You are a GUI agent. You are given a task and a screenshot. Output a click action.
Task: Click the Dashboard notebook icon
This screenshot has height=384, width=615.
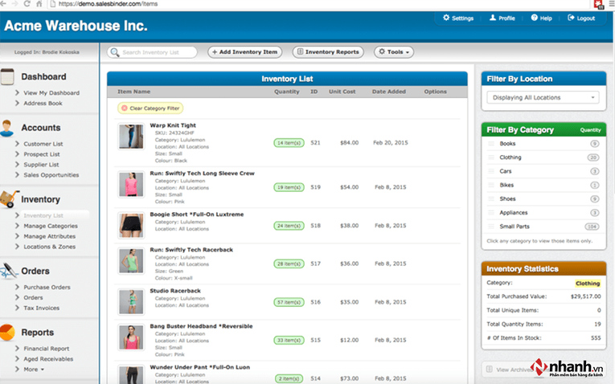(7, 77)
